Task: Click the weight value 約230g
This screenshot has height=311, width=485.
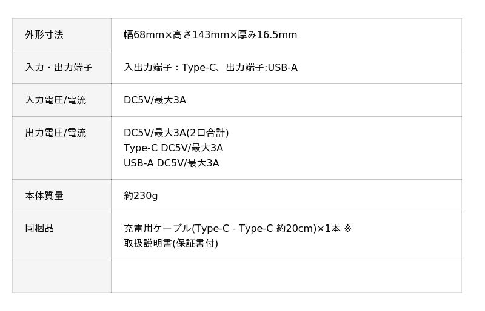Action: [141, 196]
